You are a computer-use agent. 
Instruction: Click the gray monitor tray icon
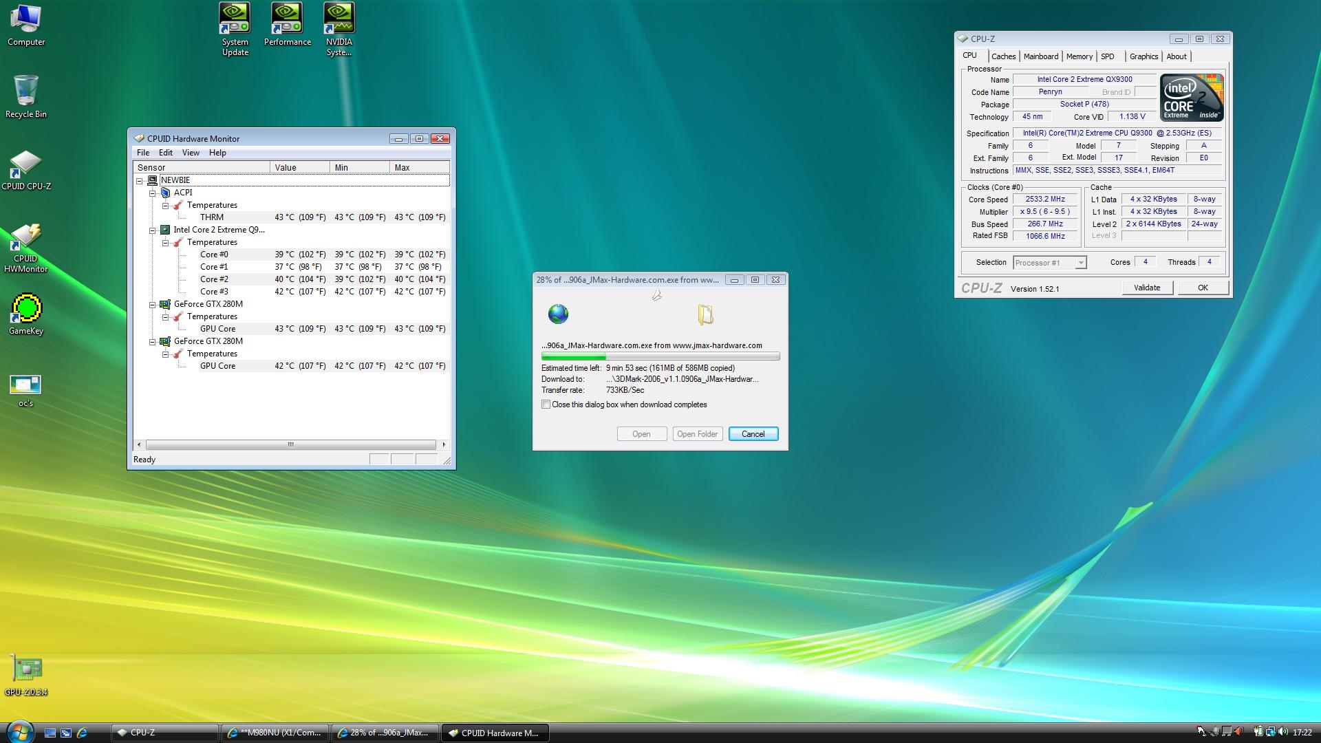1226,732
